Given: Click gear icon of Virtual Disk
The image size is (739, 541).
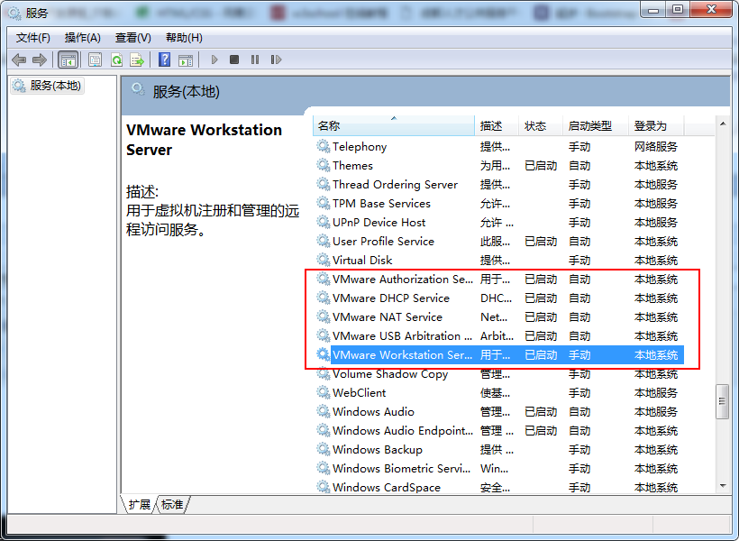Looking at the screenshot, I should click(x=323, y=260).
